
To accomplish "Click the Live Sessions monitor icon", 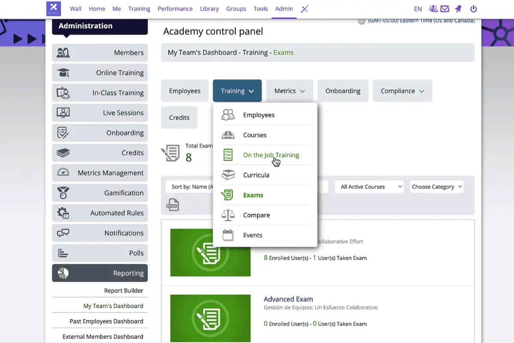I will click(x=63, y=113).
